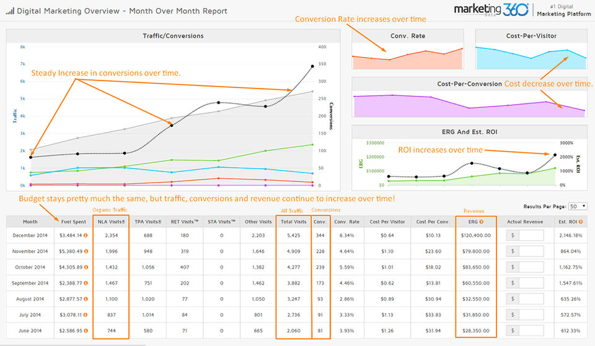595x346 pixels.
Task: Click the help icon in ERG column header
Action: (481, 222)
